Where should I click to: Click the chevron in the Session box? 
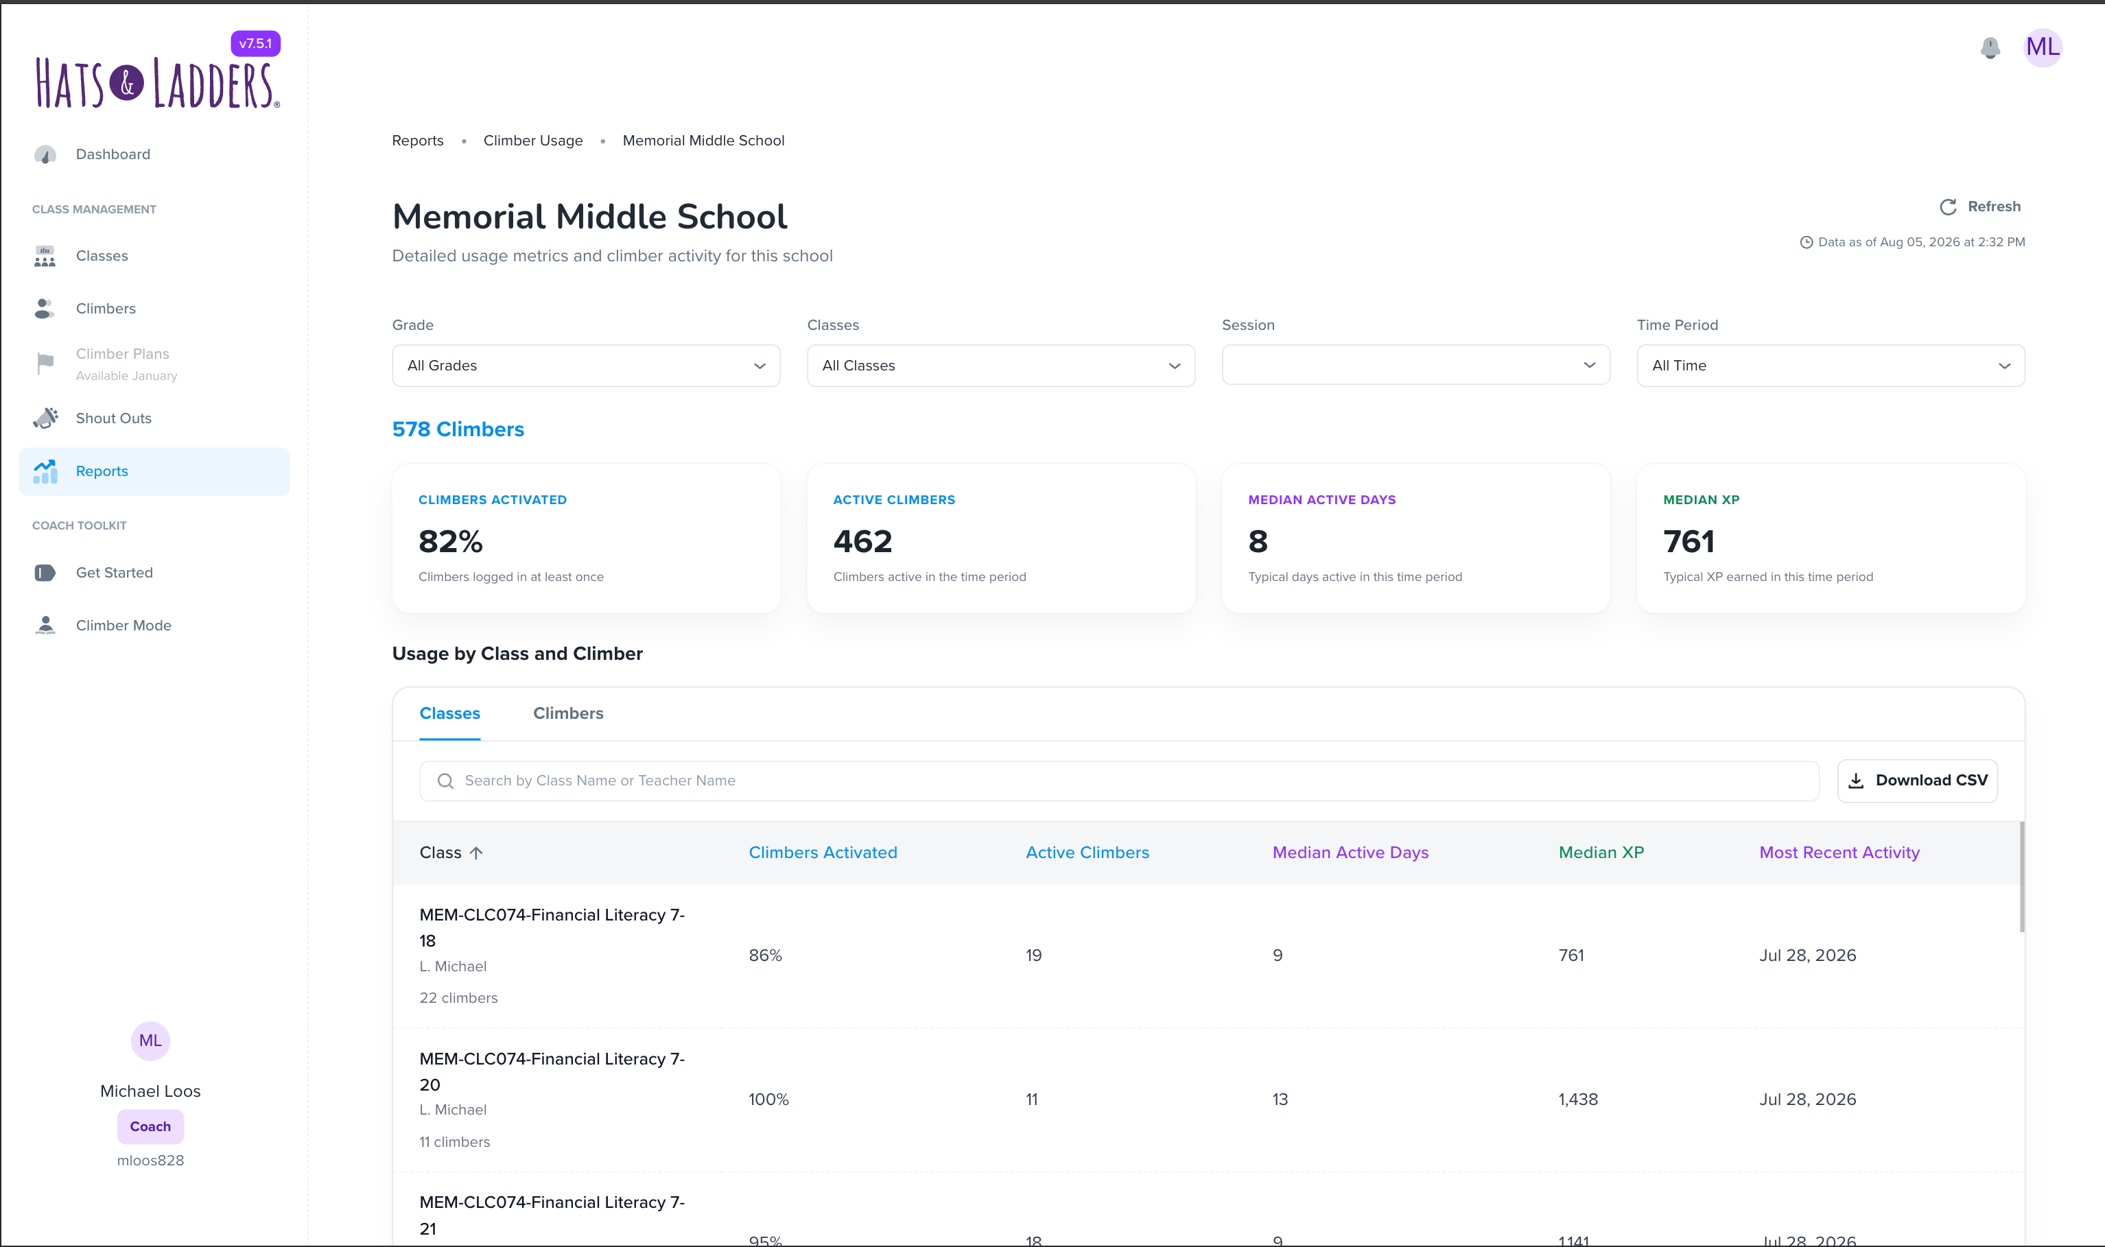(1590, 365)
